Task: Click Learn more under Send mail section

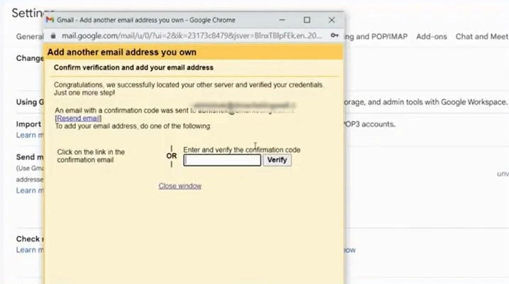Action: pos(30,191)
